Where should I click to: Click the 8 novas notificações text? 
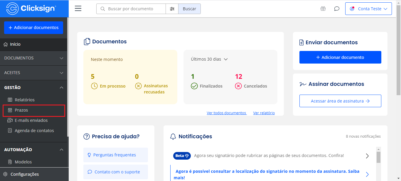[x=363, y=136]
